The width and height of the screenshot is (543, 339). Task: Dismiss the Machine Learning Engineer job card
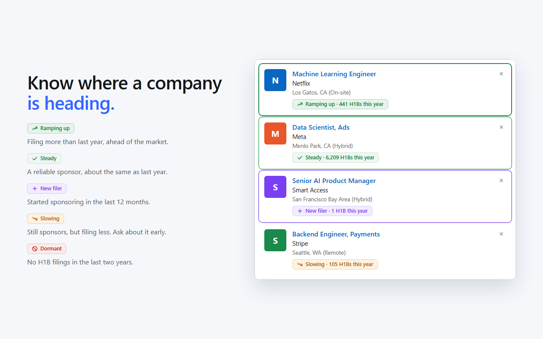pyautogui.click(x=501, y=74)
